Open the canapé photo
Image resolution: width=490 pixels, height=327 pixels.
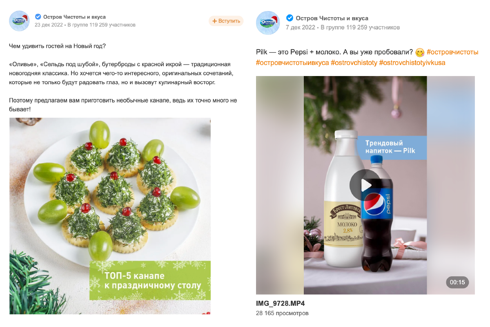tap(110, 216)
